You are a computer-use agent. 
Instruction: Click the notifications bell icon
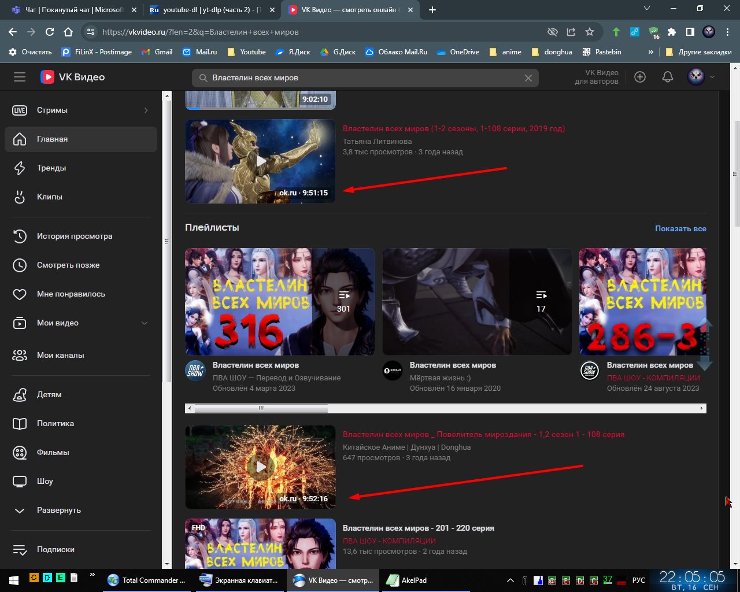coord(667,77)
